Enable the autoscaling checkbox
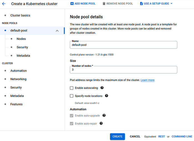 click(x=72, y=88)
